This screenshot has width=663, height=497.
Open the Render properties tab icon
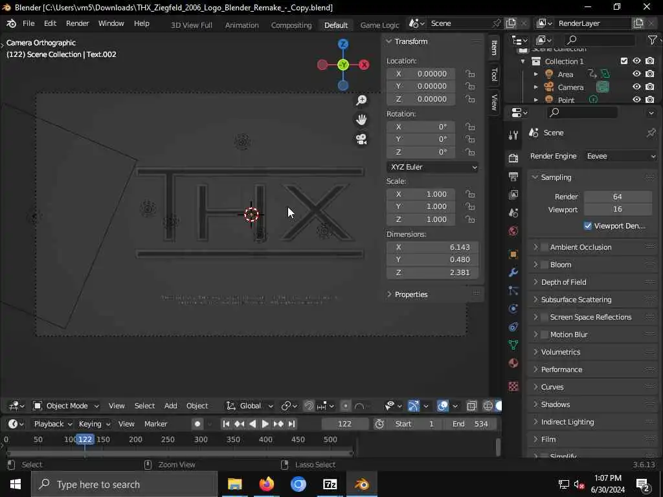pos(513,158)
